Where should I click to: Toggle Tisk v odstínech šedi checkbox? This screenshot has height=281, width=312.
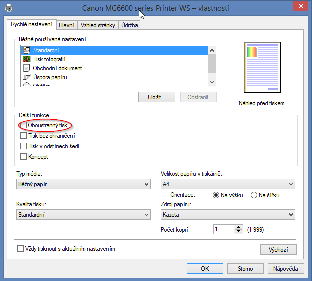23,146
